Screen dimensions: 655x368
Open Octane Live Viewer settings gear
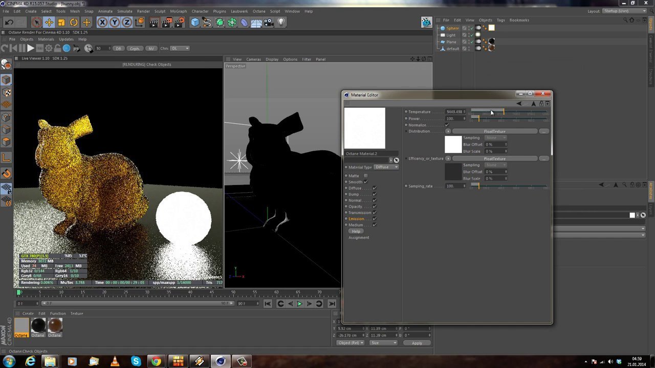[49, 48]
